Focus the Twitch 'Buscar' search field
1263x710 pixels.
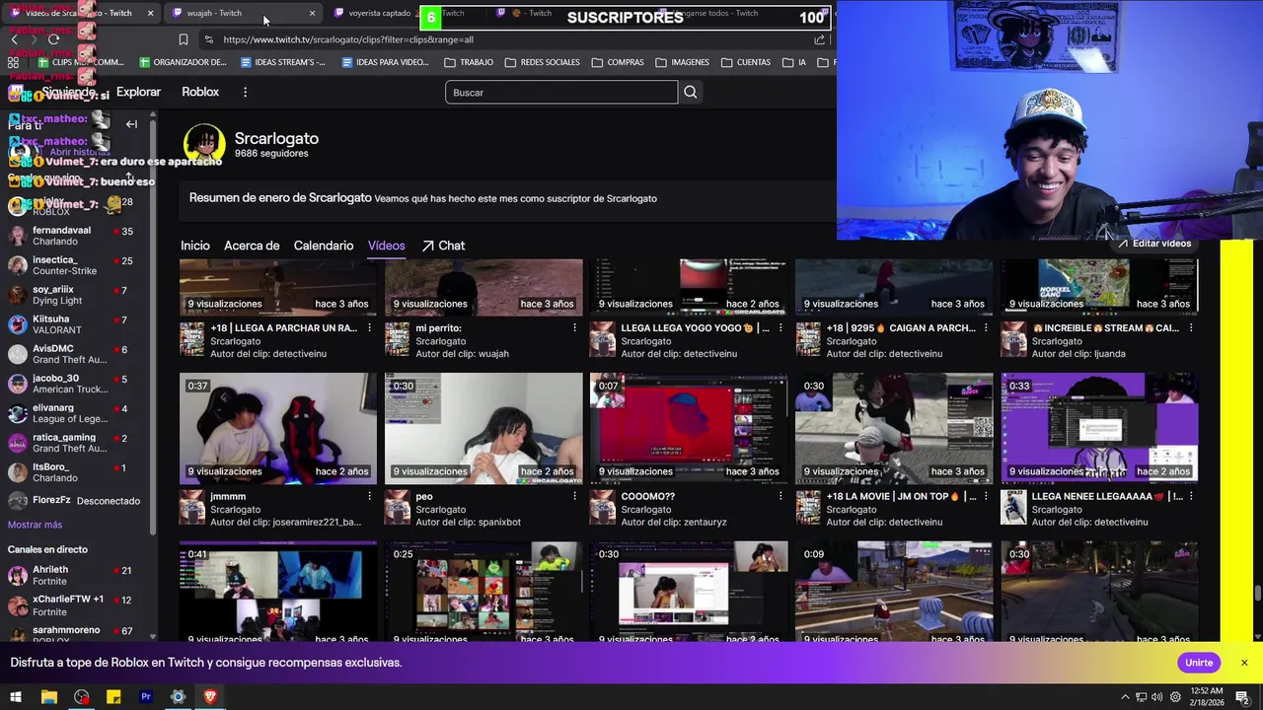(560, 93)
